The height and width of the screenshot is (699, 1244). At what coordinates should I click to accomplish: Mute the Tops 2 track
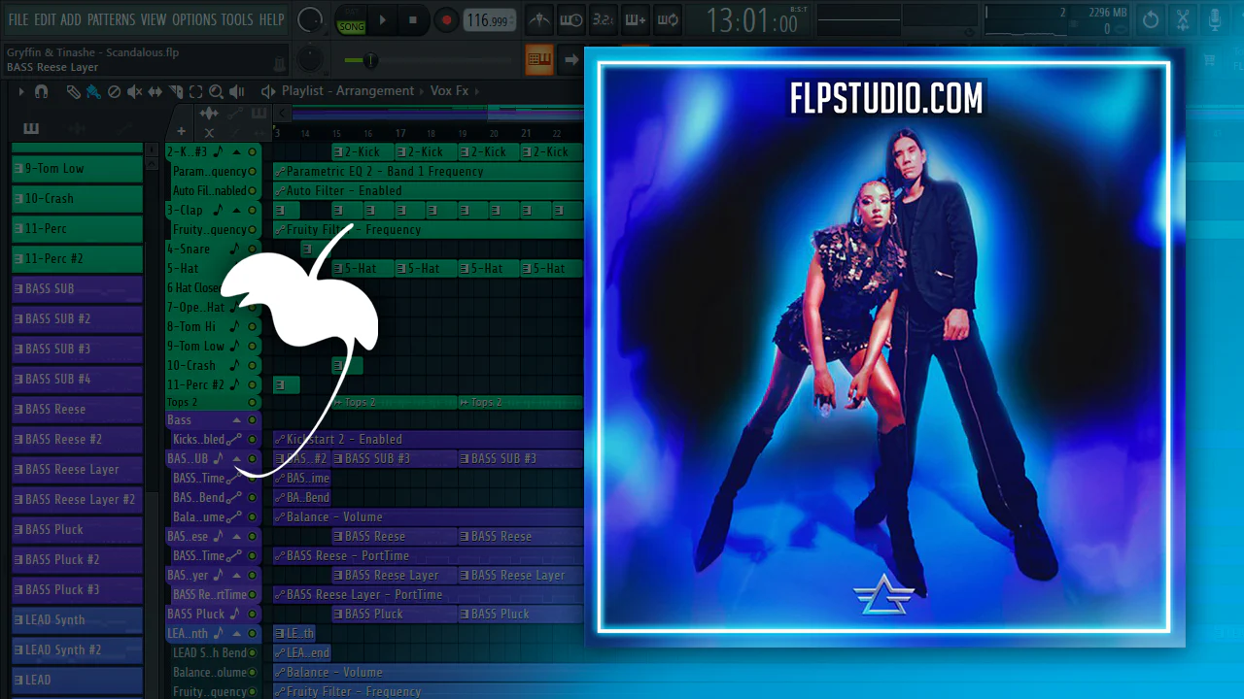pyautogui.click(x=253, y=402)
